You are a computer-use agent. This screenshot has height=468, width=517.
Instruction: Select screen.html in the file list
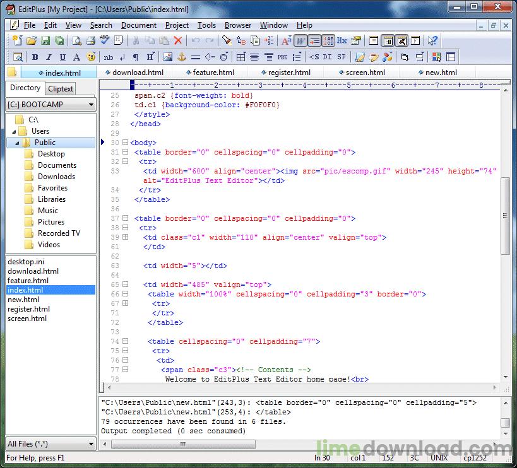tap(27, 319)
